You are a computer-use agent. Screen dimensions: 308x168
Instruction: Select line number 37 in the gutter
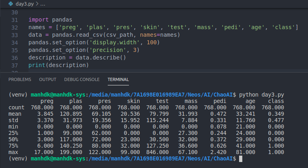15,65
